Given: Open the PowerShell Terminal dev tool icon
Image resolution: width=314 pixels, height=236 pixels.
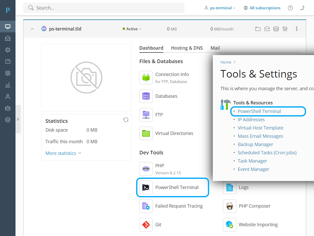Looking at the screenshot, I should click(x=146, y=187).
